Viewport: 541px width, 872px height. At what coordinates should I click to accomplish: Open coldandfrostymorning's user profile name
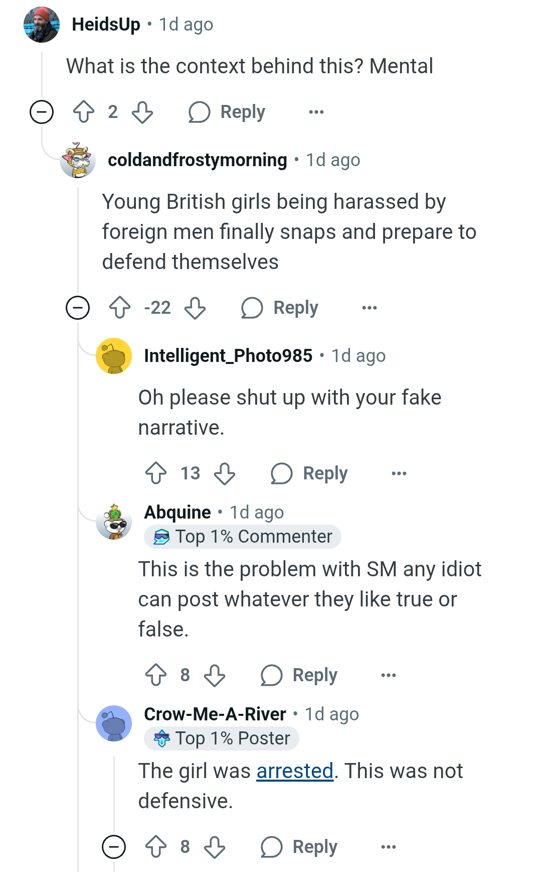(x=197, y=160)
